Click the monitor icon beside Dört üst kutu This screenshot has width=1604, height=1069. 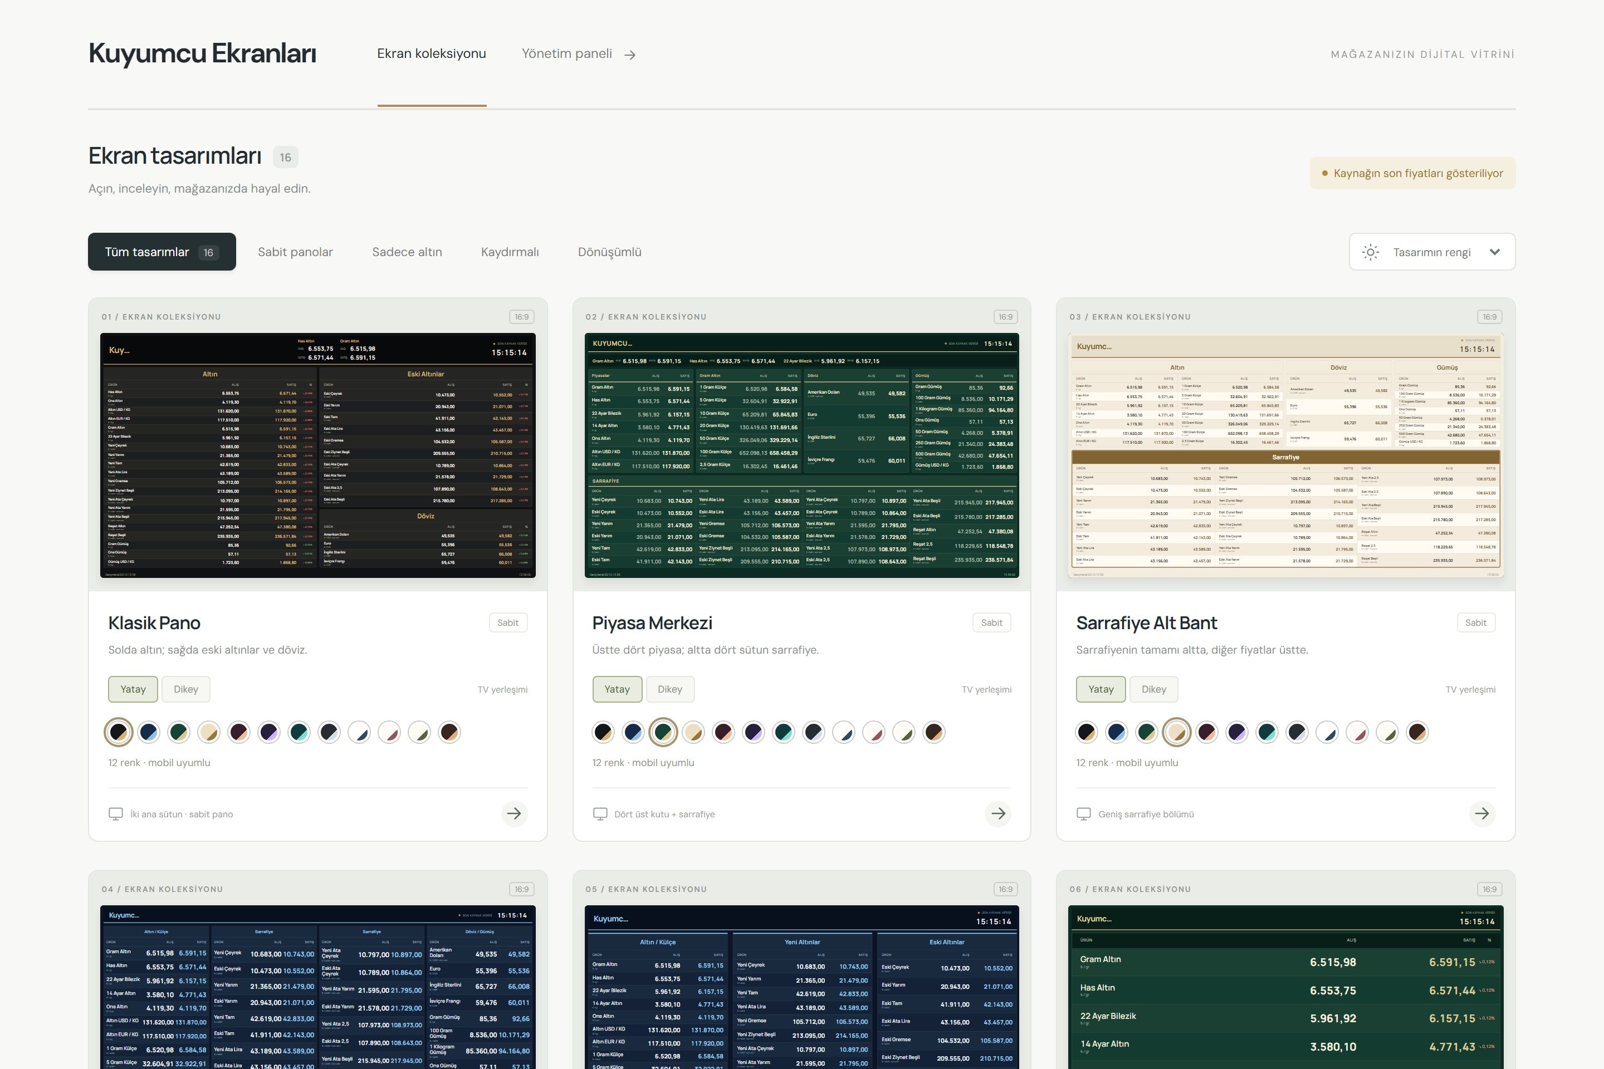[x=600, y=814]
